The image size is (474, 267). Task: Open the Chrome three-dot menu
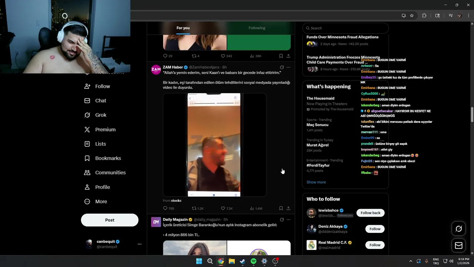click(x=469, y=16)
